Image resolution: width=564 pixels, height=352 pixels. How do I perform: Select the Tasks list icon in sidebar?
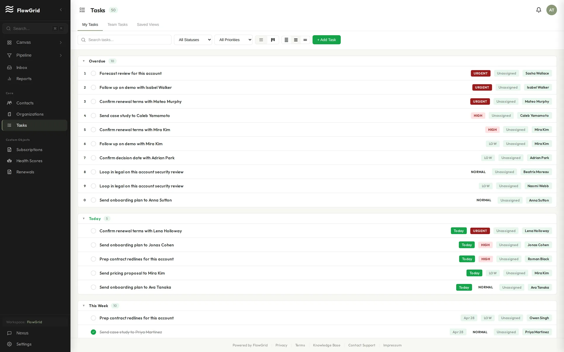[x=9, y=126]
